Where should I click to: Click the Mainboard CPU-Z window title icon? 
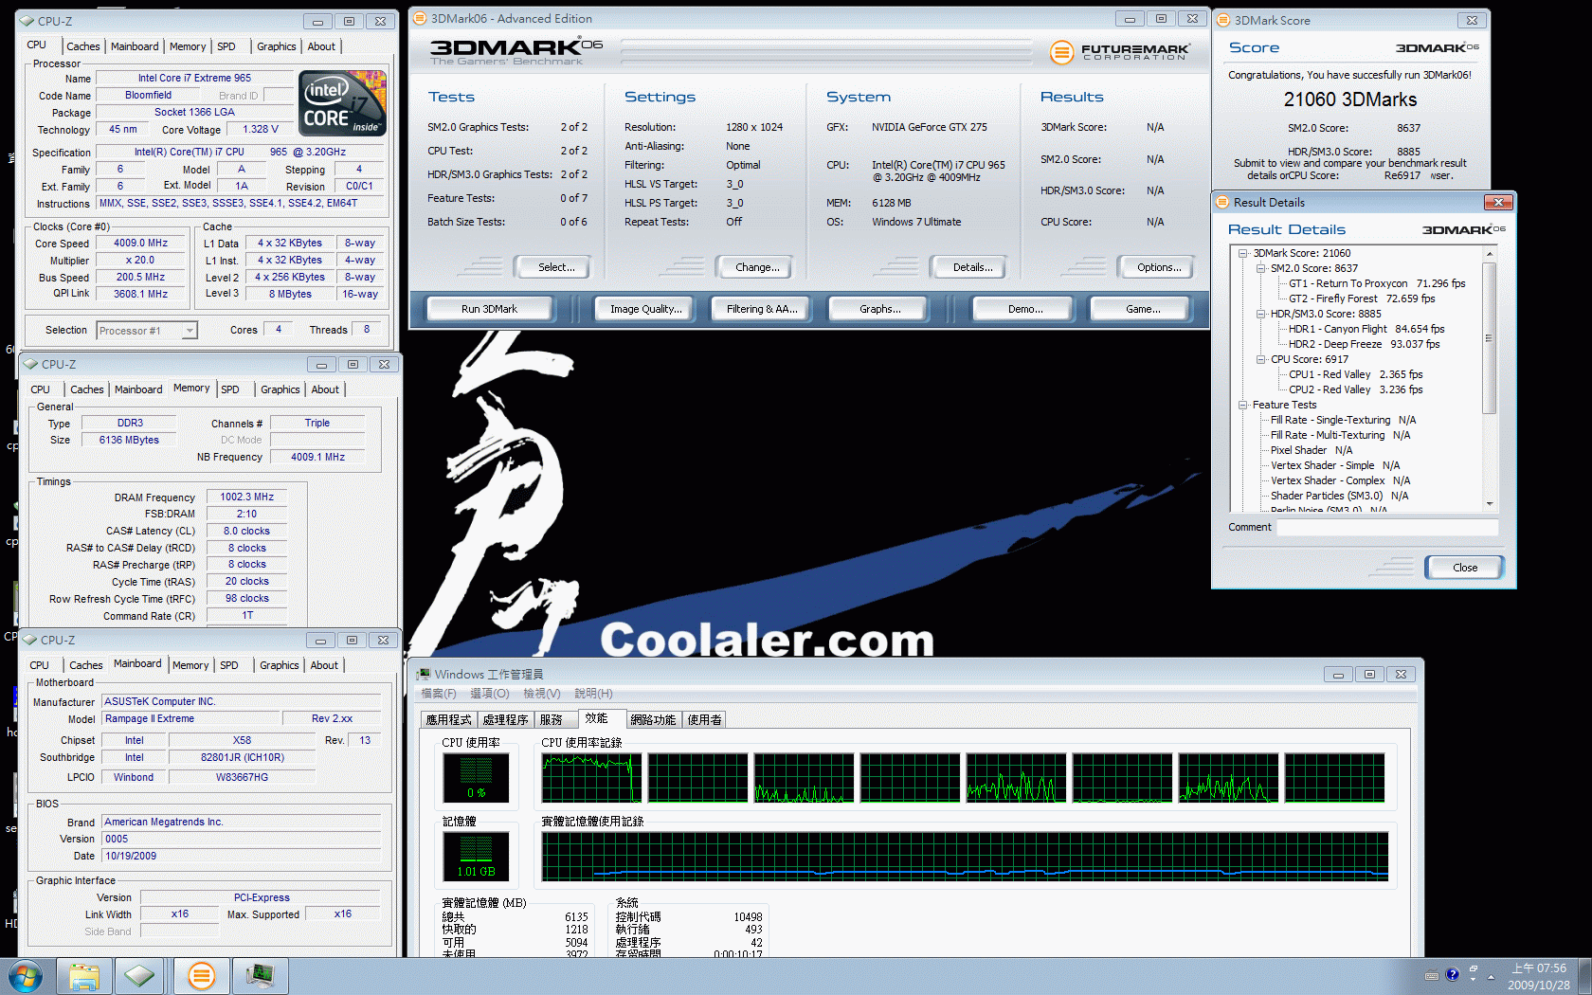pos(29,640)
